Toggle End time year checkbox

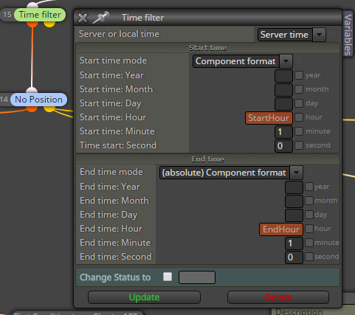[309, 187]
